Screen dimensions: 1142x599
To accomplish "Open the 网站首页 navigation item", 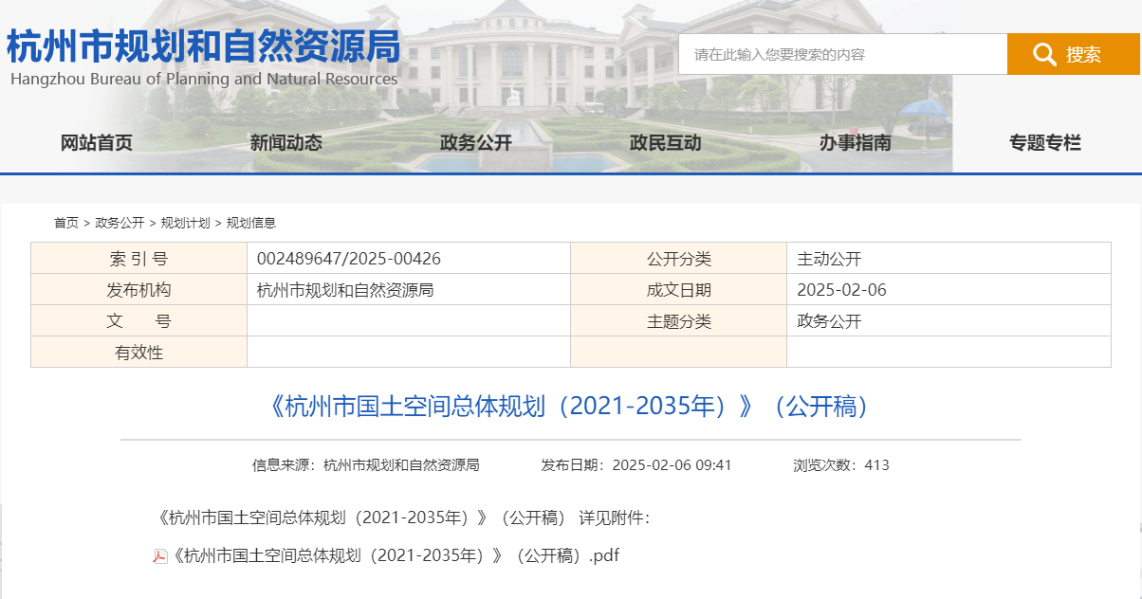I will (97, 143).
